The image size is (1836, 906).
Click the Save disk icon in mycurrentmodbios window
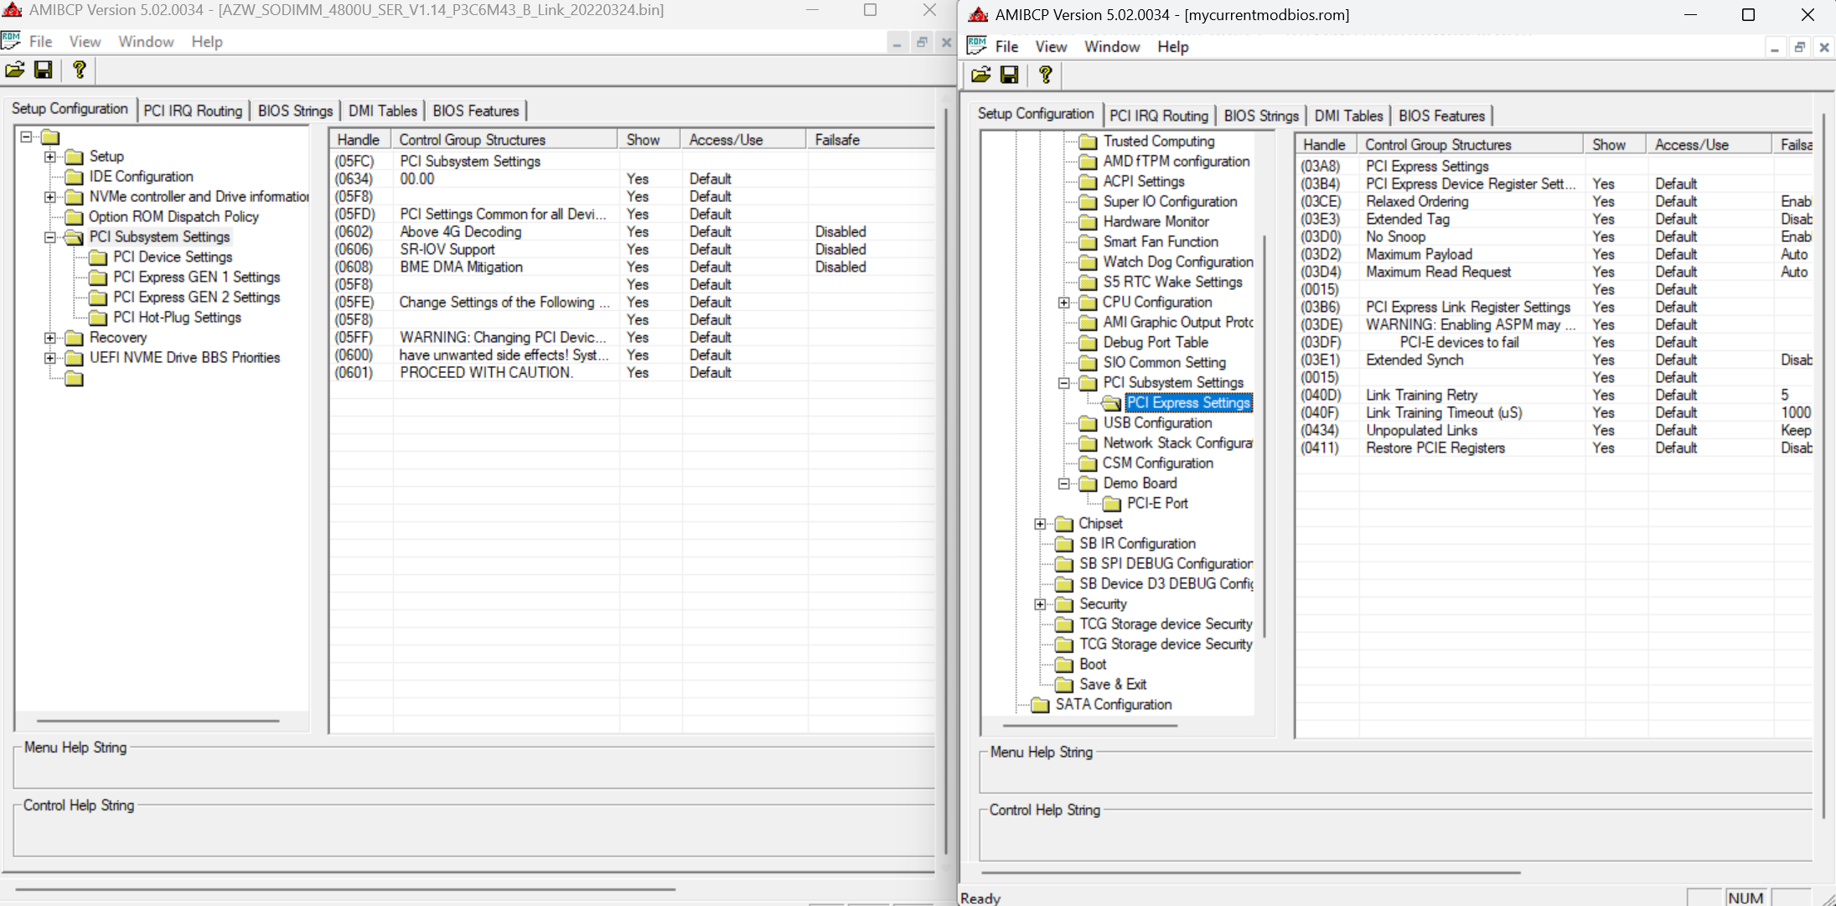pos(1010,75)
